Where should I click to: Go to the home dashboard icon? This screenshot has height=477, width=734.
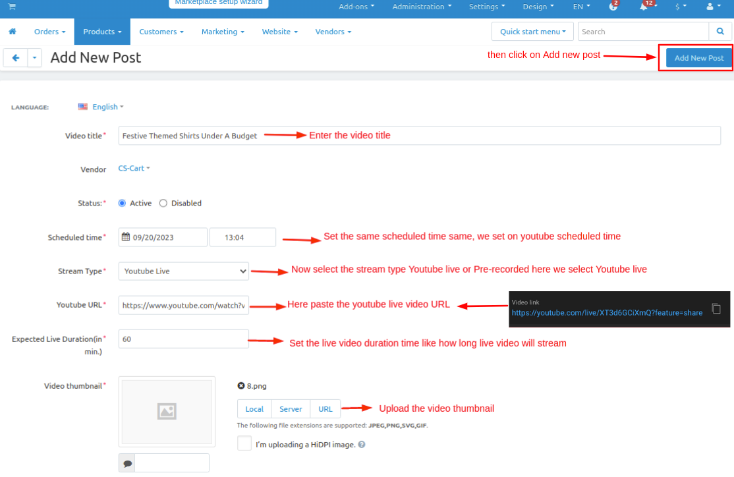tap(12, 32)
